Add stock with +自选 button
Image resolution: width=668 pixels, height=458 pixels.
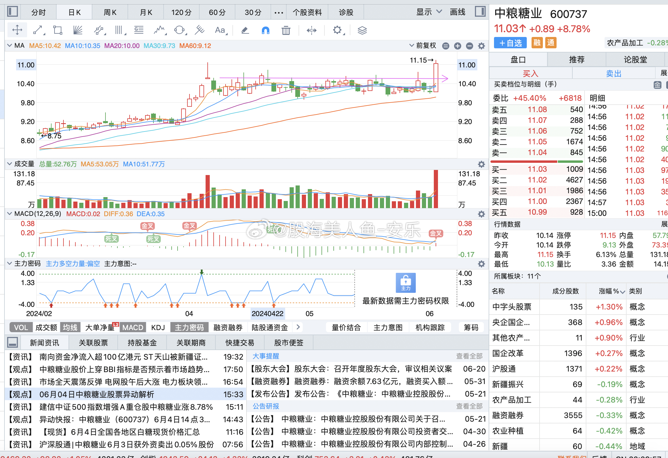510,43
